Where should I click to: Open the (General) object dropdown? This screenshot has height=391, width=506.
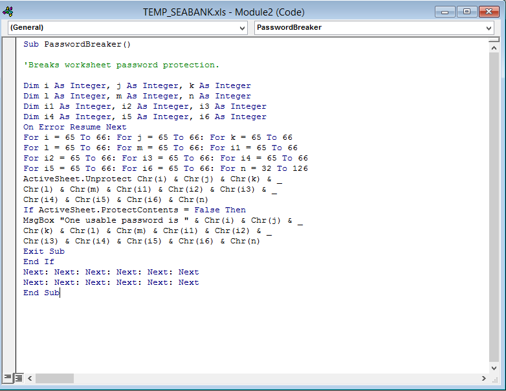[x=127, y=28]
